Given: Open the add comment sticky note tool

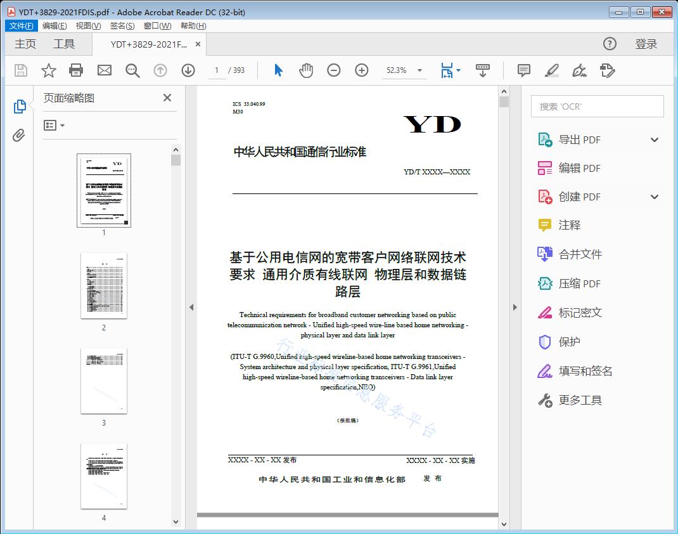Looking at the screenshot, I should (523, 70).
